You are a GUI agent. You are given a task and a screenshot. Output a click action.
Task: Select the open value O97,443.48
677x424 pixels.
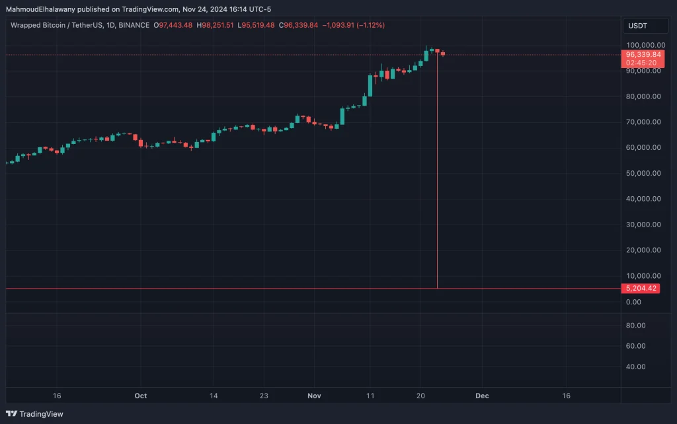pyautogui.click(x=173, y=25)
